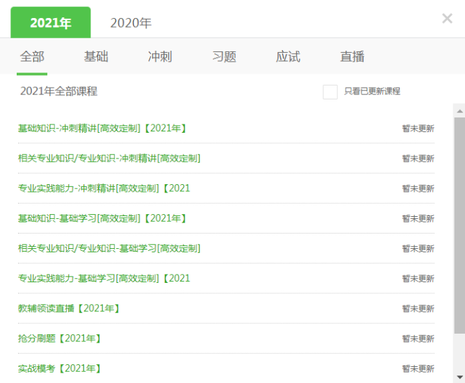Open 相关专业知识/专业知识-冲刺精讲 course link
The image size is (465, 383).
(109, 158)
